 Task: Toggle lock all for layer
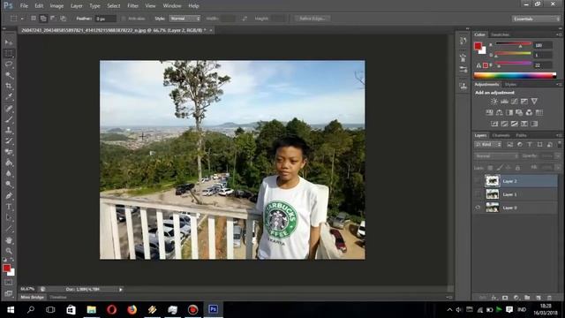pos(517,168)
